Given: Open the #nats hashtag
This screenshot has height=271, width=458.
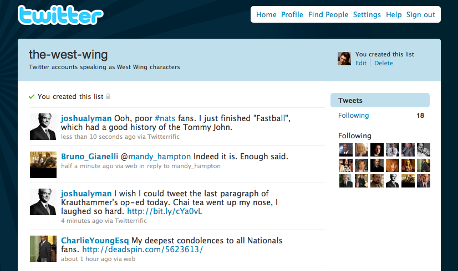Looking at the screenshot, I should pyautogui.click(x=165, y=118).
